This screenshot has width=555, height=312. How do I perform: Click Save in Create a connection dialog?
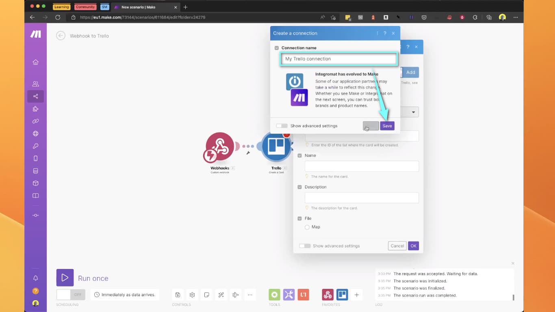(387, 126)
